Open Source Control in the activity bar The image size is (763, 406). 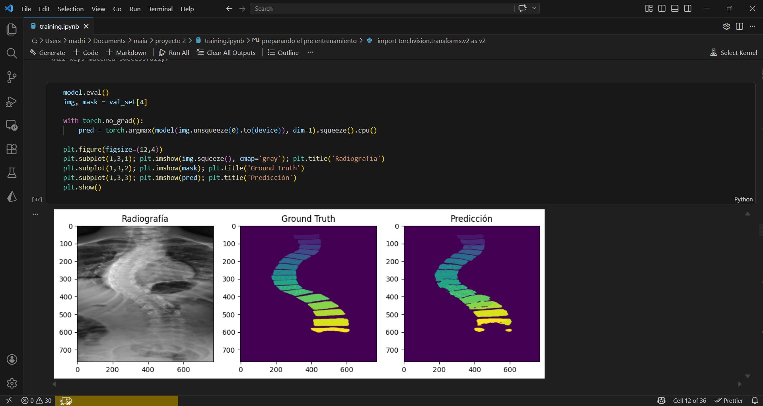[x=12, y=77]
